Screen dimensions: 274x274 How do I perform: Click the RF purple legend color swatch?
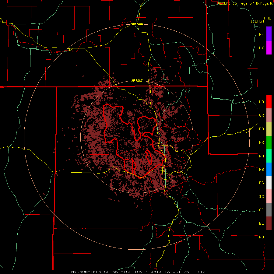[x=269, y=34]
